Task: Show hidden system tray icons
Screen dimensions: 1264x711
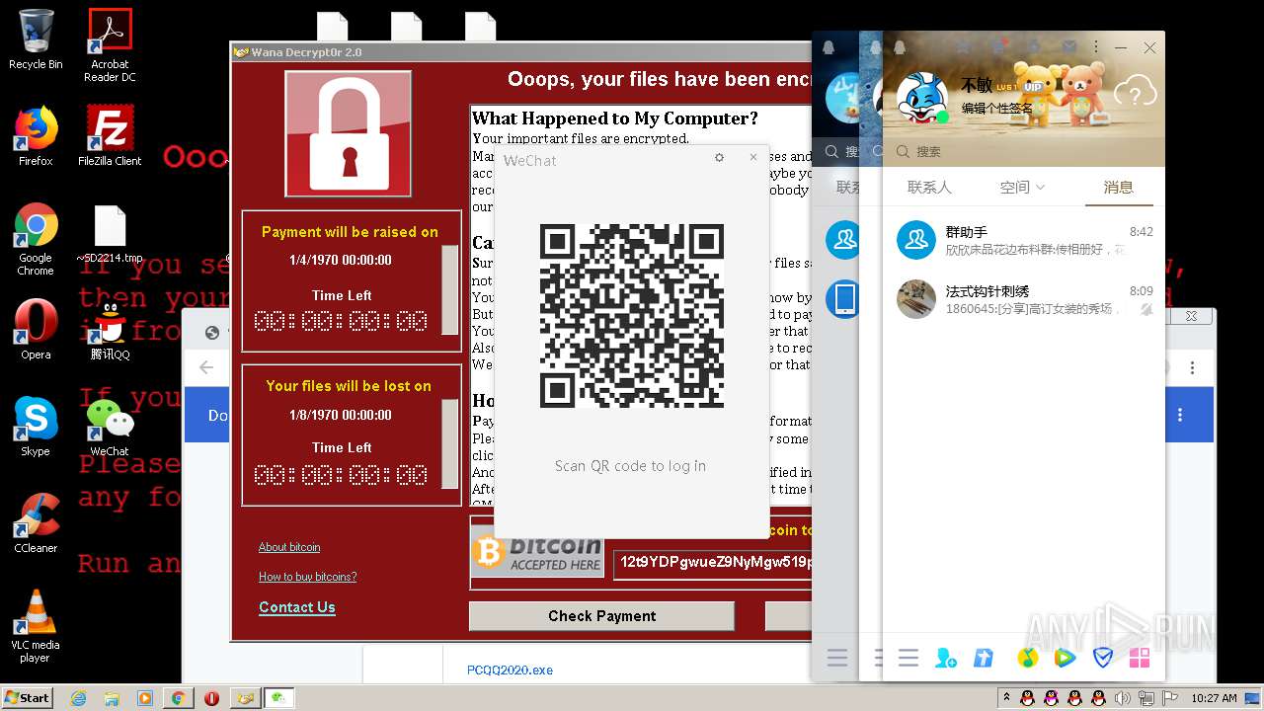Action: coord(1006,697)
